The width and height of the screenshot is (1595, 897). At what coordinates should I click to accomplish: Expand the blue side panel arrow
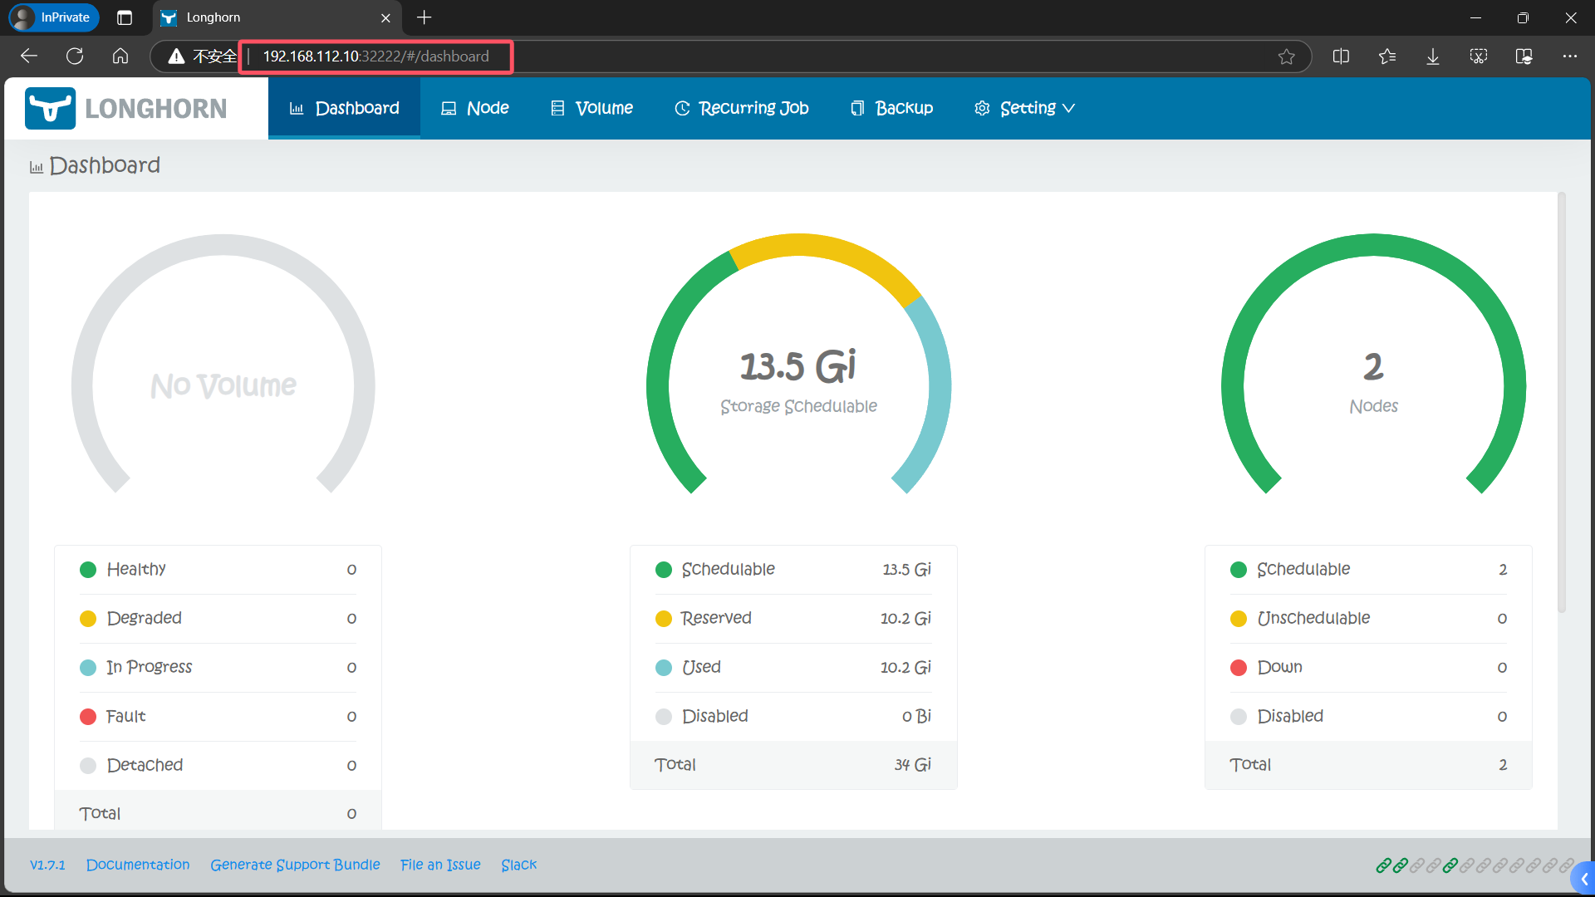click(1583, 879)
